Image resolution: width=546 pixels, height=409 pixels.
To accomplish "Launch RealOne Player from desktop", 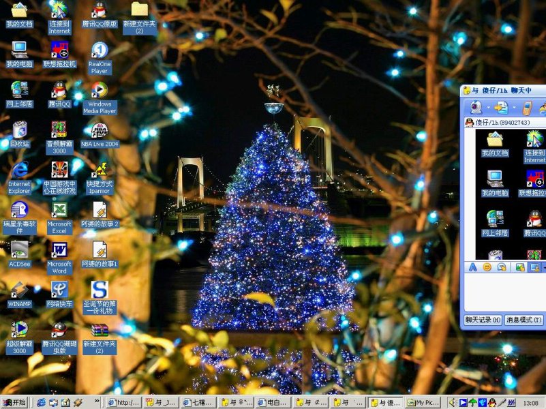I will 100,50.
